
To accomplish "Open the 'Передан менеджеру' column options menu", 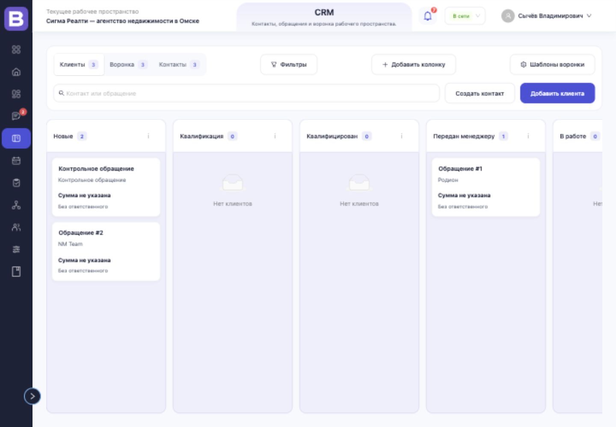I will point(528,136).
